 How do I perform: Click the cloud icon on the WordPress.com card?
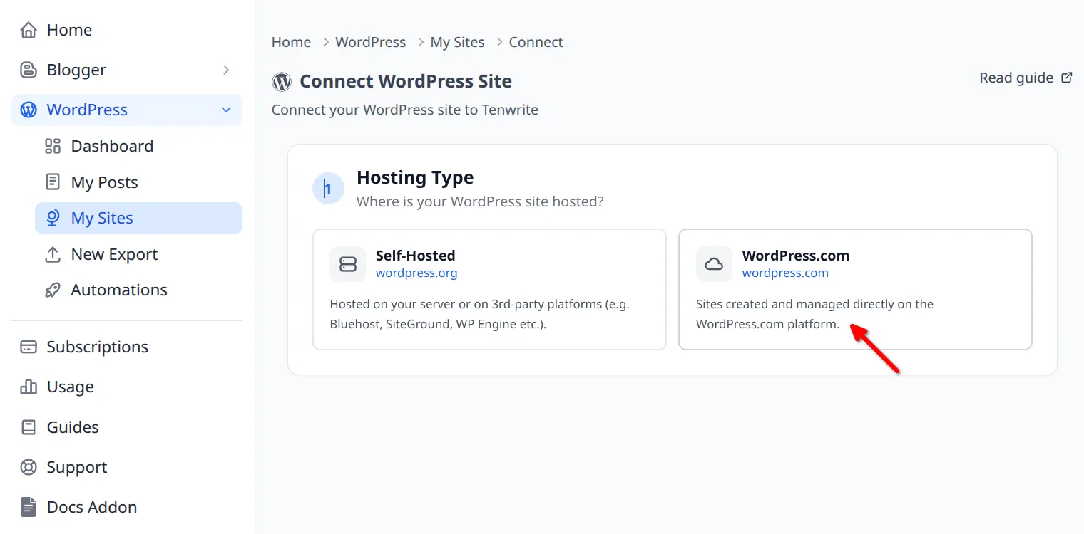(714, 263)
